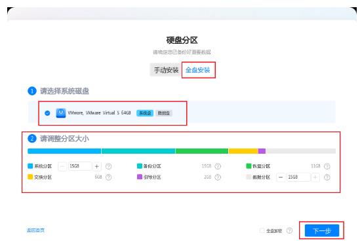Image resolution: width=362 pixels, height=244 pixels.
Task: Click the green recovery segment of partition bar
Action: [x=202, y=151]
